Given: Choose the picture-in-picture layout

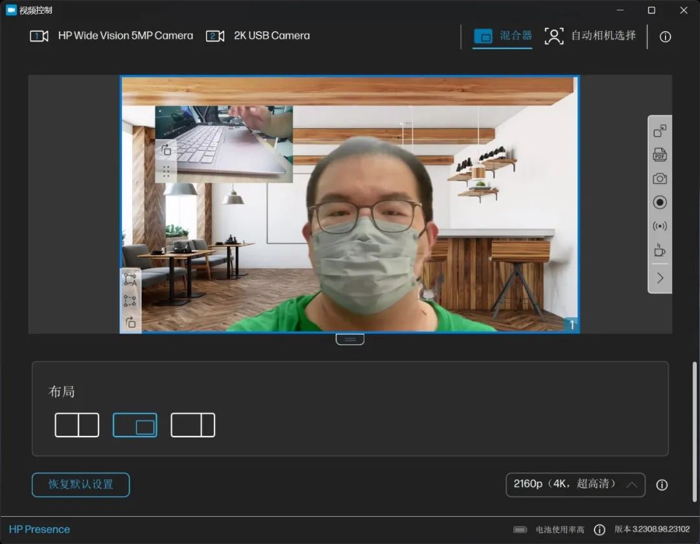Looking at the screenshot, I should tap(135, 425).
